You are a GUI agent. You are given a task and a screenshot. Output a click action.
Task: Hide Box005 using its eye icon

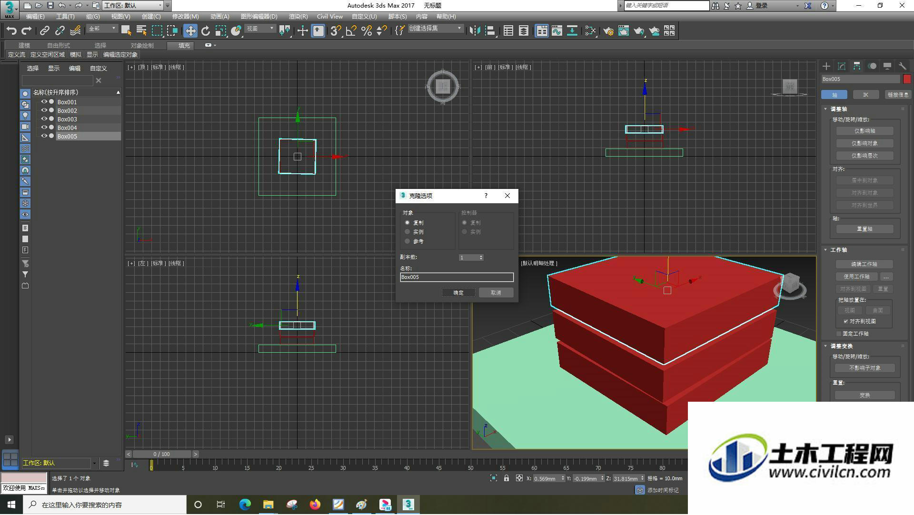[x=44, y=136]
